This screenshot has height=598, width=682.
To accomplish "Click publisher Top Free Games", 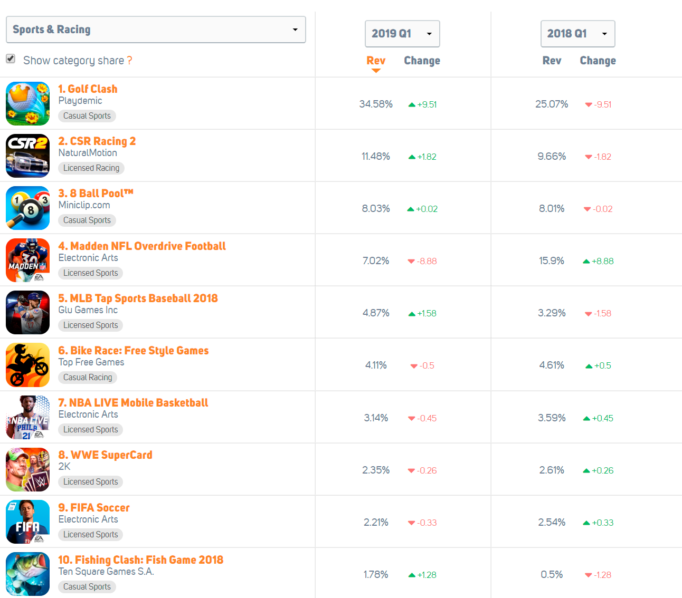I will 91,362.
